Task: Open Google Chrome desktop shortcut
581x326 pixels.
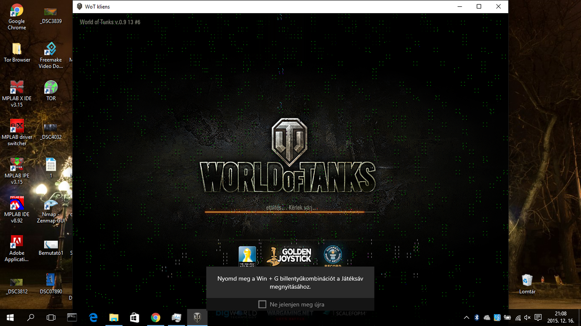Action: tap(17, 17)
